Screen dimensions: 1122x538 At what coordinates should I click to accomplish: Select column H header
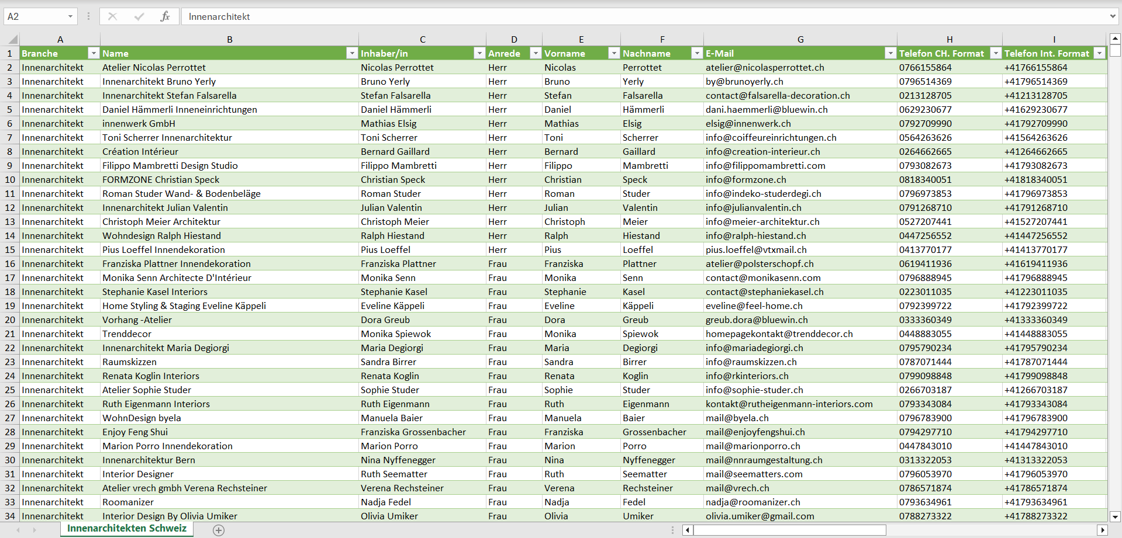pos(950,40)
